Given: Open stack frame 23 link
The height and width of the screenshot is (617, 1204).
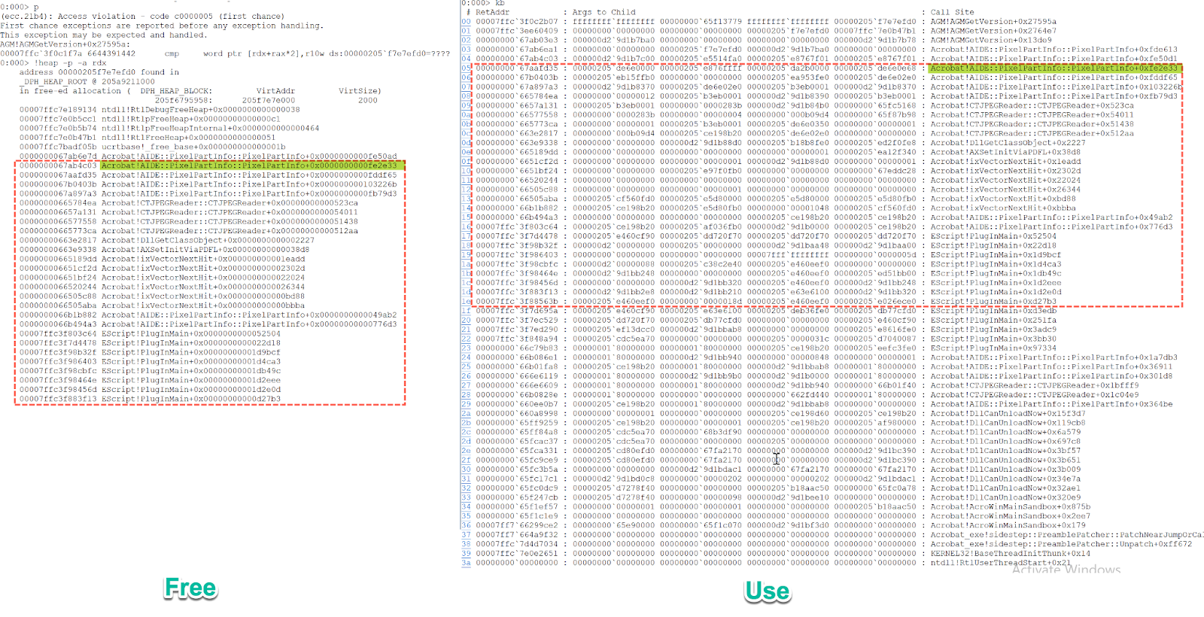Looking at the screenshot, I should tap(466, 348).
